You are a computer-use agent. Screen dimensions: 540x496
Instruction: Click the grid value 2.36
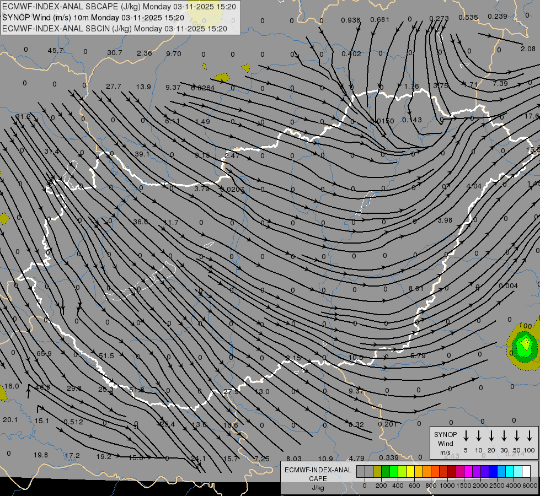pyautogui.click(x=145, y=53)
